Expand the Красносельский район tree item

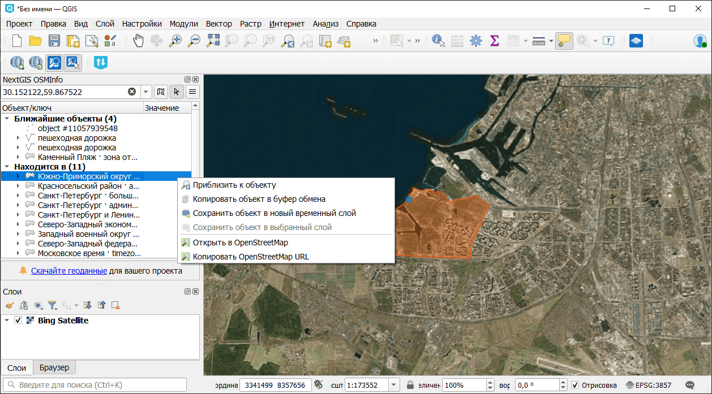(18, 185)
